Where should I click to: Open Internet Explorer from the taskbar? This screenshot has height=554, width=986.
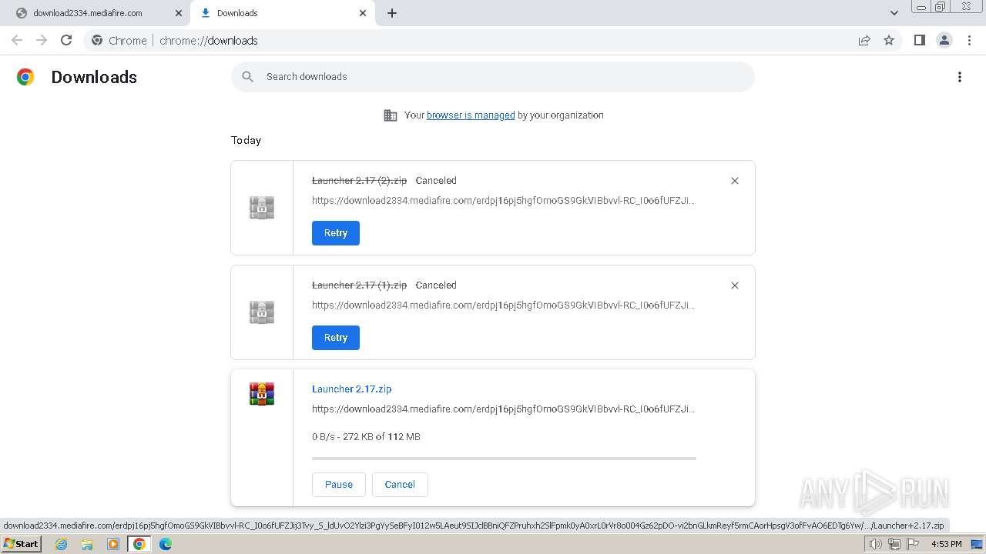click(x=62, y=544)
